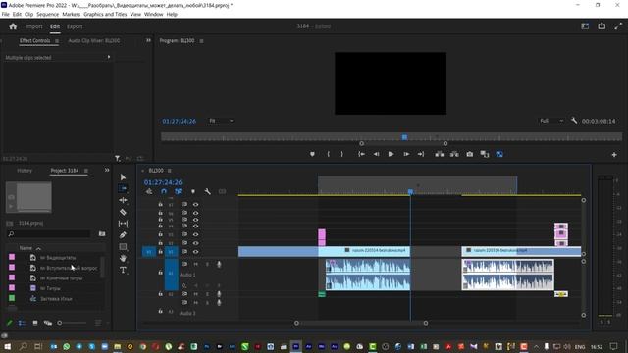Maximize video output fullscreen icon
628x353 pixels.
(x=618, y=26)
